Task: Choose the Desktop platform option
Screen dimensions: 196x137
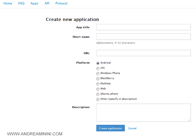Action: 98,84
